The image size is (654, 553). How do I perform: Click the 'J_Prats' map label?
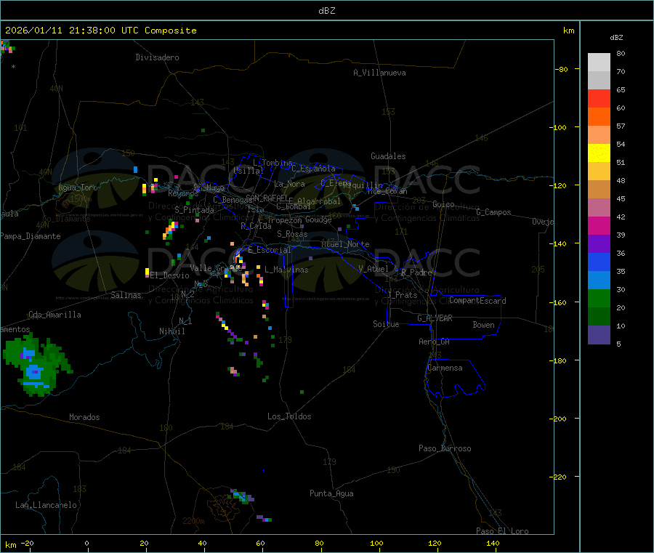pyautogui.click(x=402, y=295)
